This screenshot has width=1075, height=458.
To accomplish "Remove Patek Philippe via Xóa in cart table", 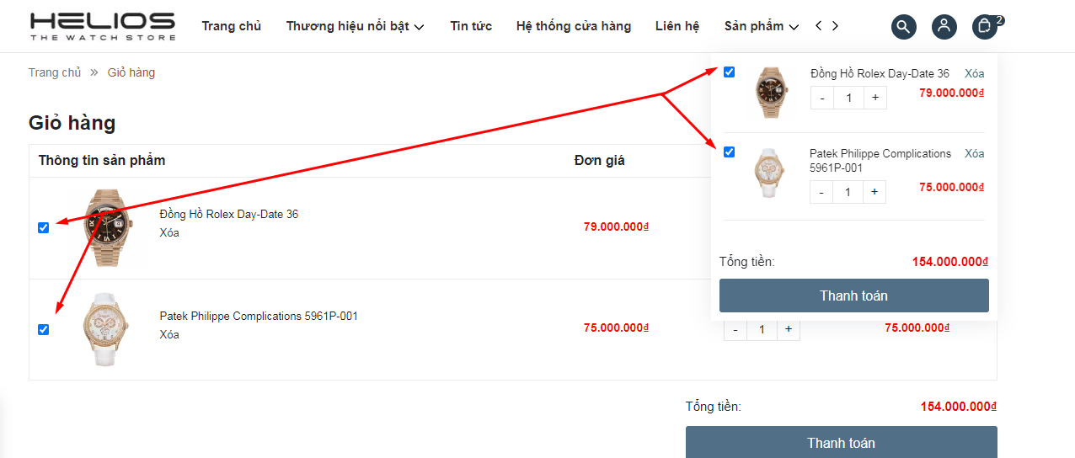I will [169, 334].
